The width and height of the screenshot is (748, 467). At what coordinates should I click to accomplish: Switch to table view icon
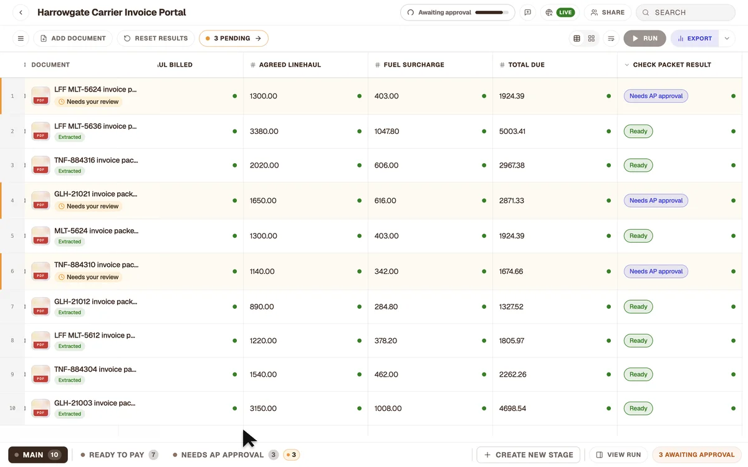point(577,39)
